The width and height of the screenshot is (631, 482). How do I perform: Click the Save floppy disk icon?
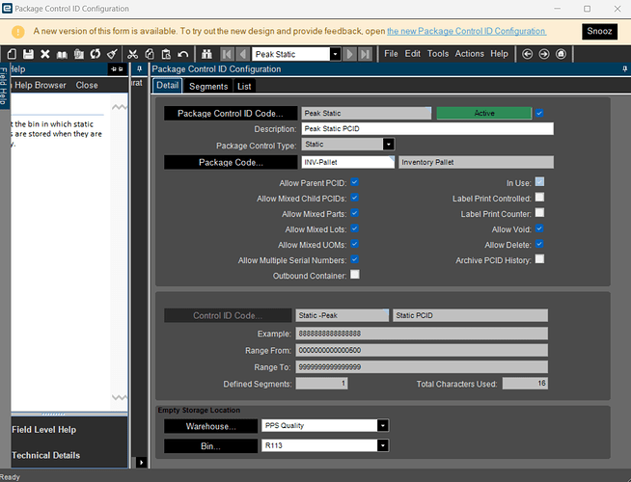pyautogui.click(x=28, y=54)
